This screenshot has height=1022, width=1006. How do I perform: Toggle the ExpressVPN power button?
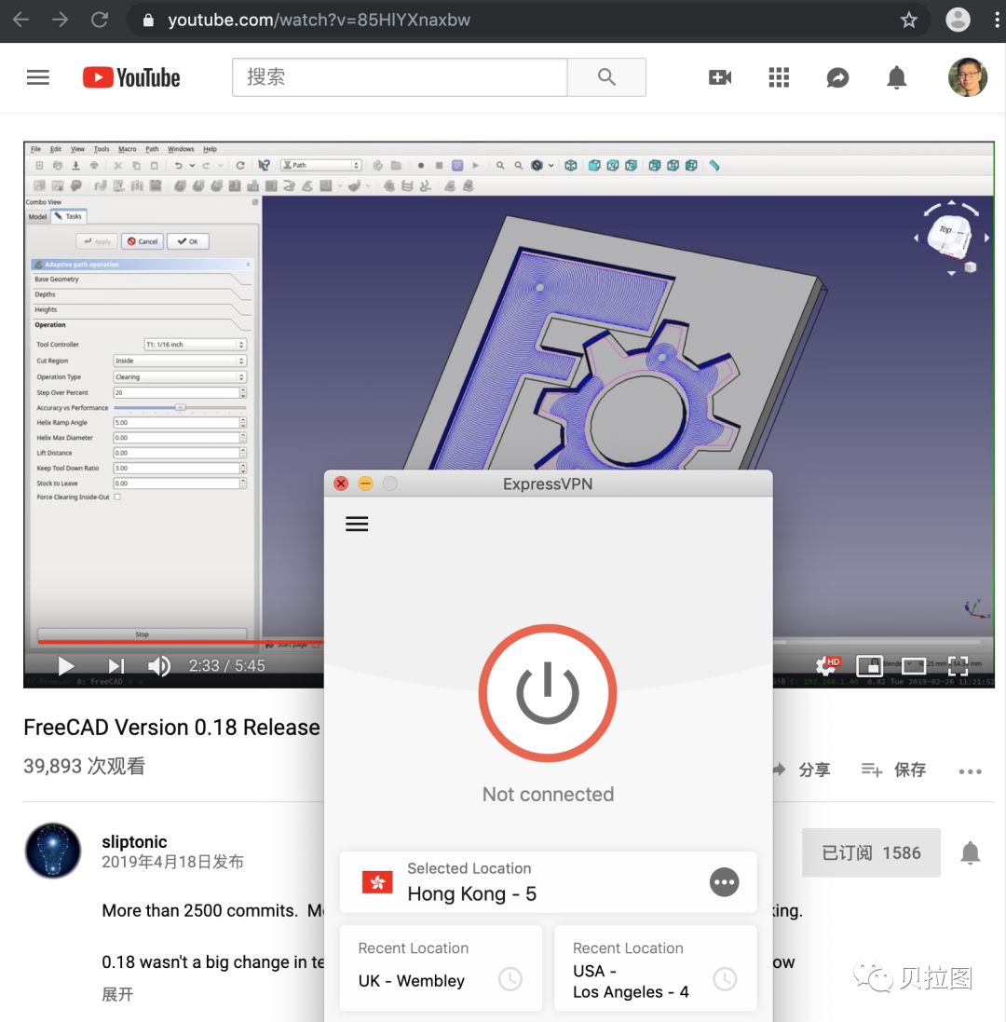click(548, 693)
